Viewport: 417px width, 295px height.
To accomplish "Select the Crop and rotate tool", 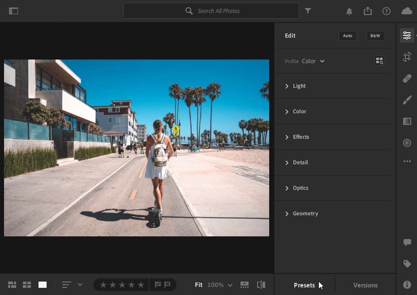I will pyautogui.click(x=407, y=56).
